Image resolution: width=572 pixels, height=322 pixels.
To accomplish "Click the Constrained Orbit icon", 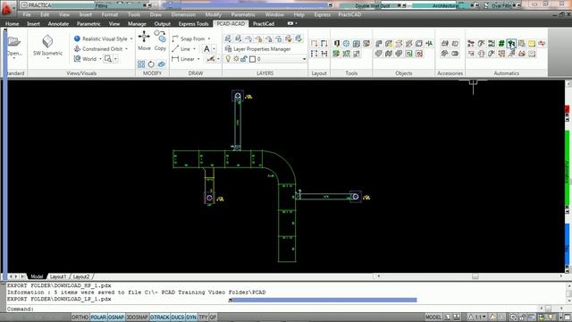I will [77, 49].
